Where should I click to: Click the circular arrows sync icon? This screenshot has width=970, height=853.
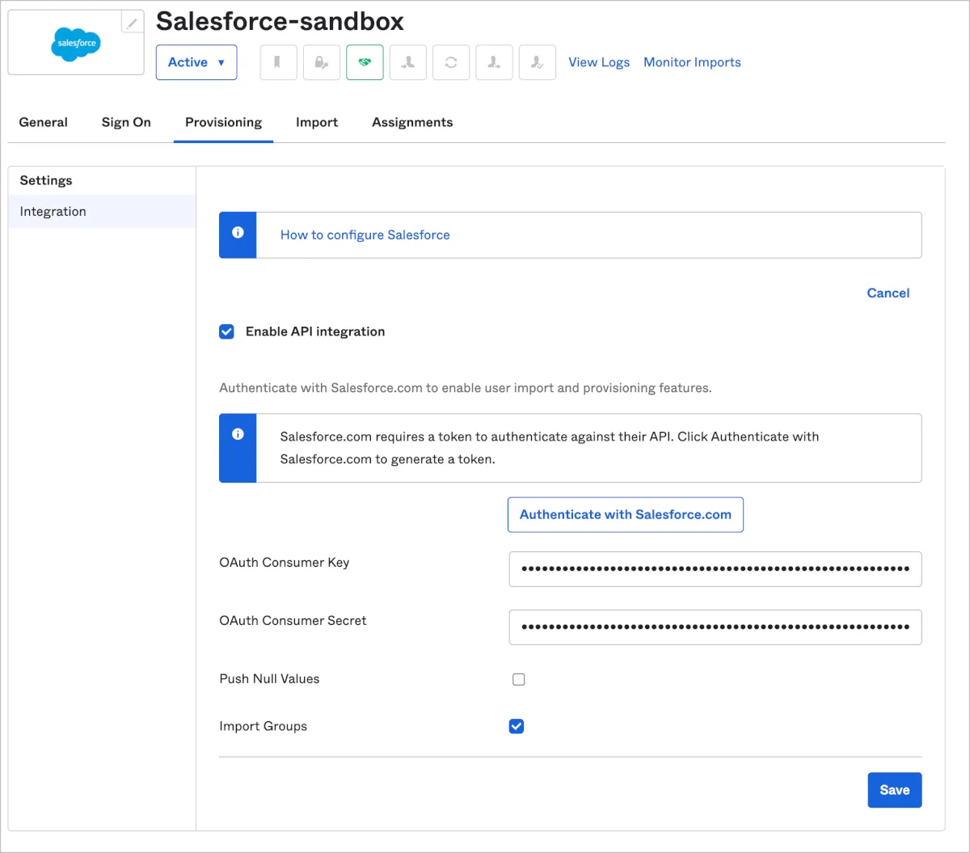point(451,62)
